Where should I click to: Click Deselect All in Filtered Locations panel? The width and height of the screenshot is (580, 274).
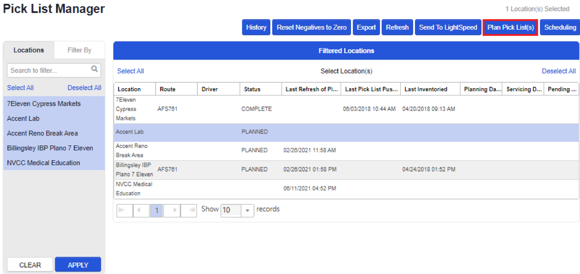tap(558, 71)
